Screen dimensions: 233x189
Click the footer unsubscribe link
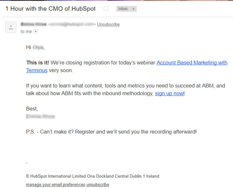[98, 184]
